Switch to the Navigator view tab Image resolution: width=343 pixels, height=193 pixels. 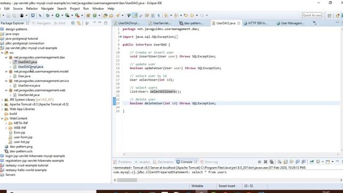coord(41,23)
